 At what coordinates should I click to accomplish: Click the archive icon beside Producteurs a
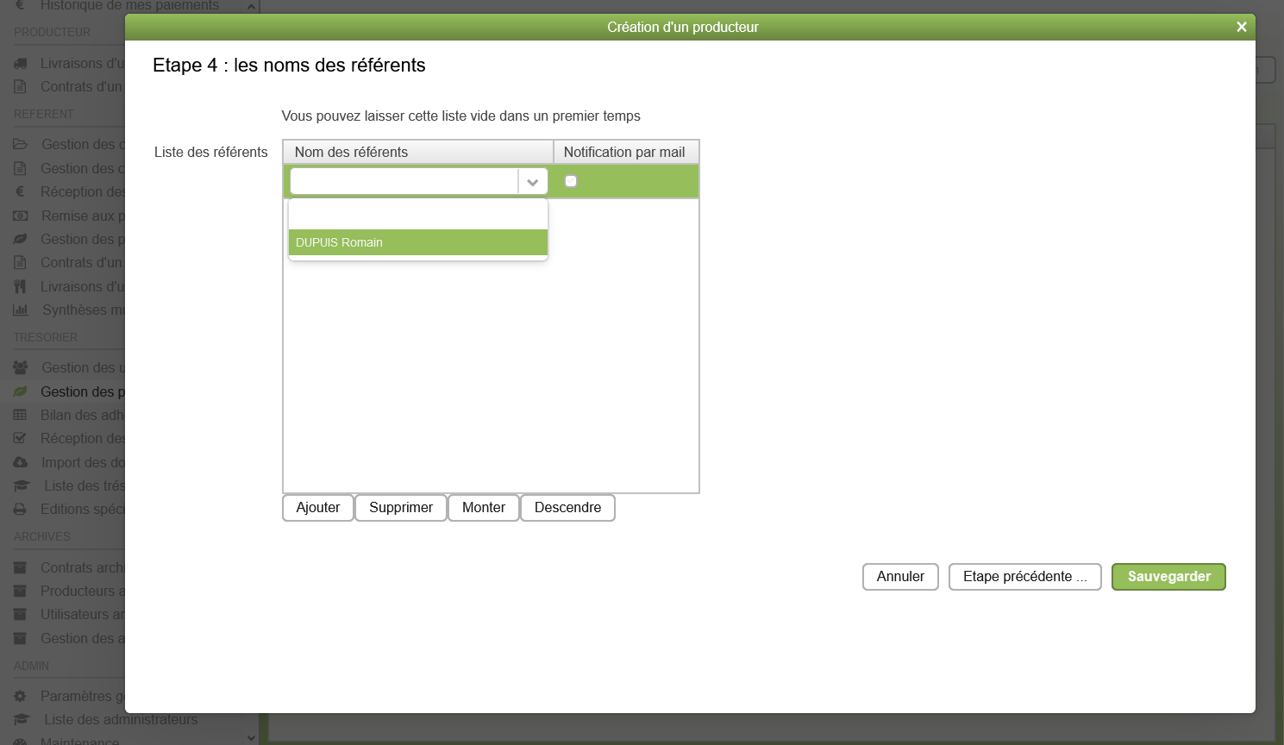pos(21,591)
